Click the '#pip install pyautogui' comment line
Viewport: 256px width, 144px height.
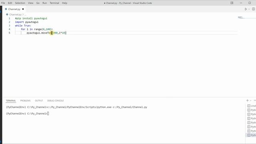pyautogui.click(x=31, y=18)
